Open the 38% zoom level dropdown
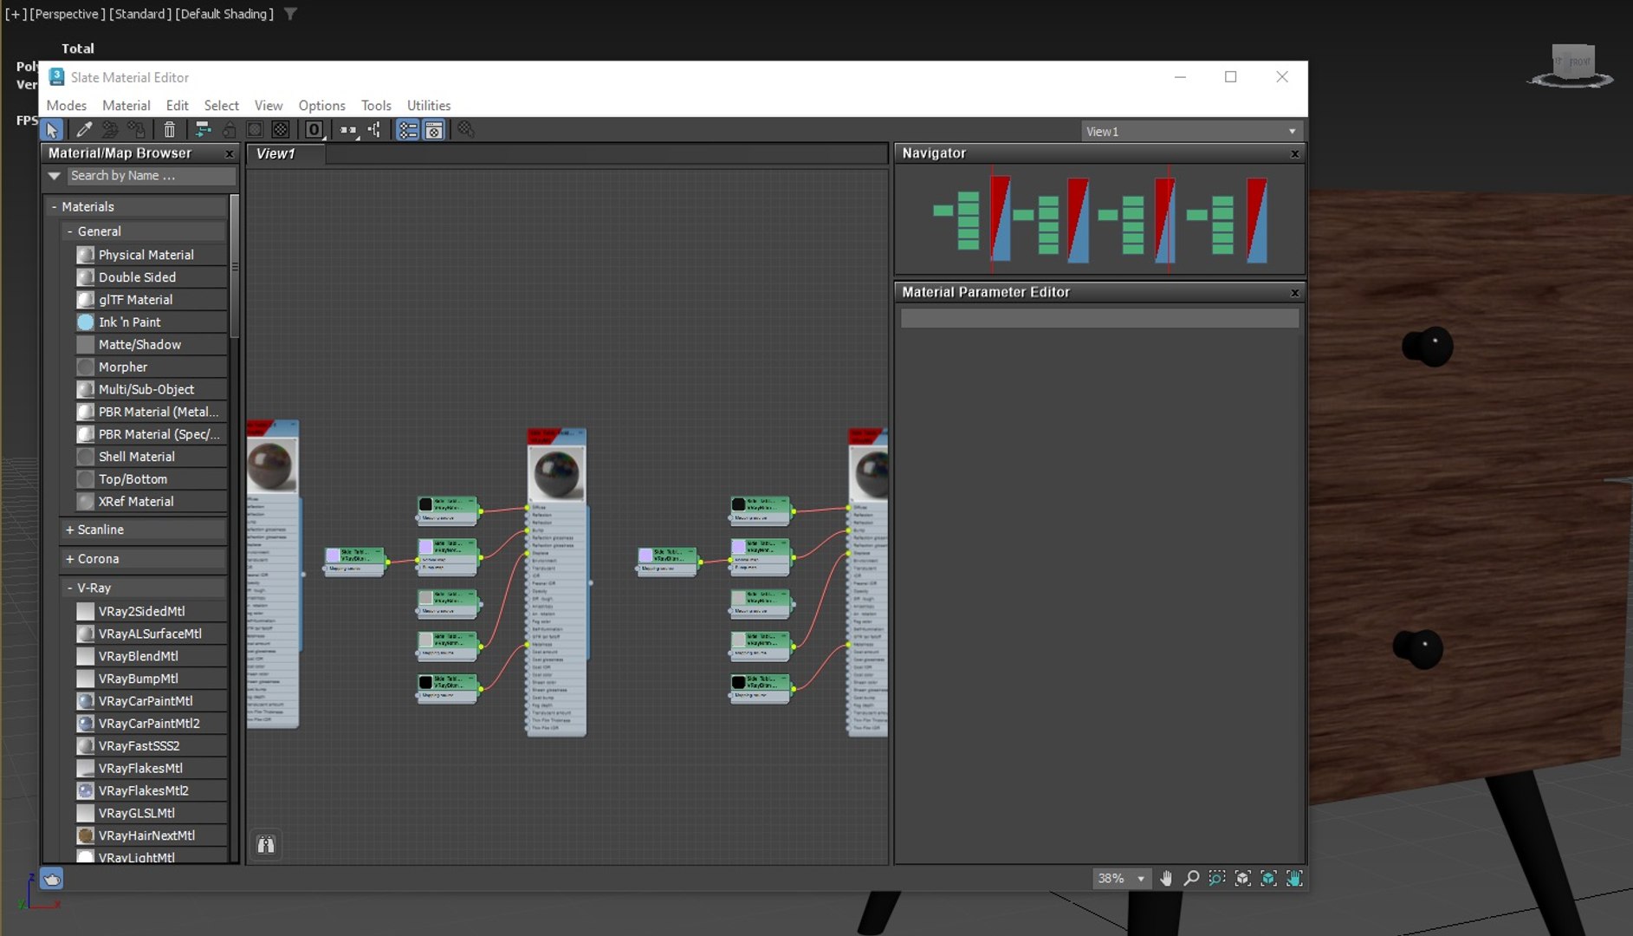 pos(1122,879)
